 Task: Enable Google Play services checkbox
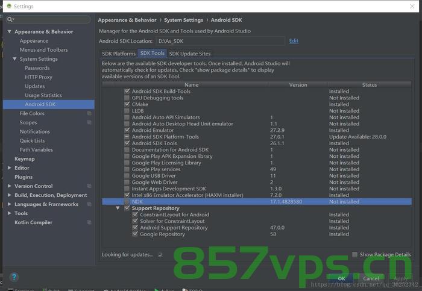pos(127,169)
